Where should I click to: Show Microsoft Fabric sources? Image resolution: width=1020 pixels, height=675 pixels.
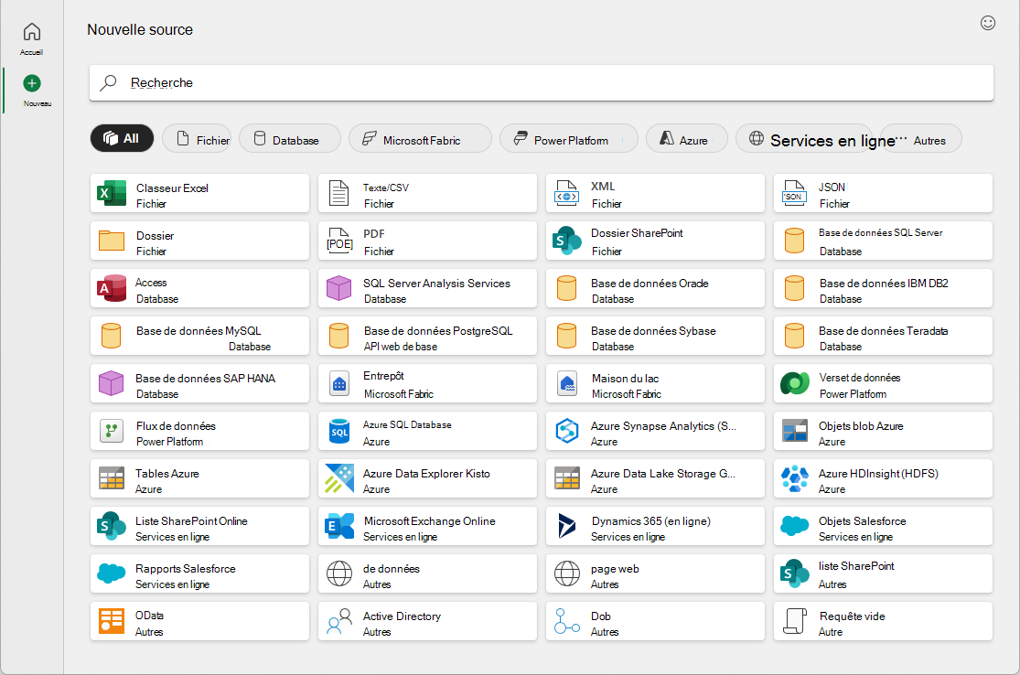420,138
